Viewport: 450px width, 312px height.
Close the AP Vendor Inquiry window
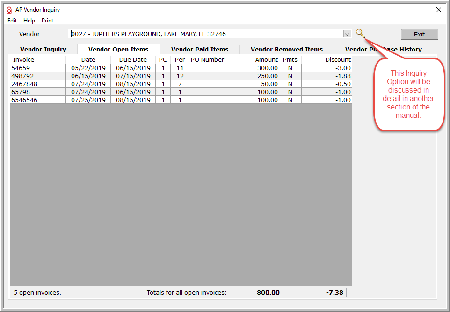point(438,10)
